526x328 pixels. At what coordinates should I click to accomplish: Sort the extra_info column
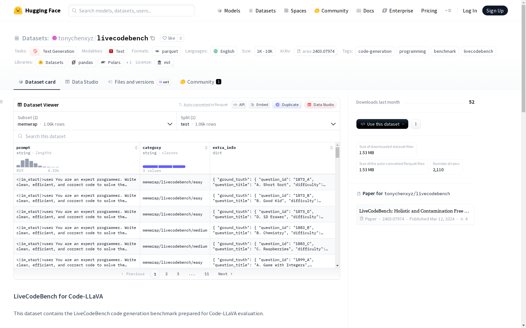331,148
